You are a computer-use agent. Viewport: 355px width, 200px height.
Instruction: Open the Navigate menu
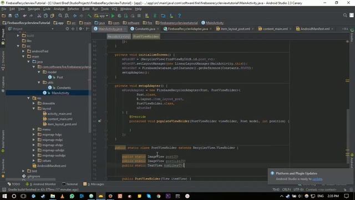34,9
